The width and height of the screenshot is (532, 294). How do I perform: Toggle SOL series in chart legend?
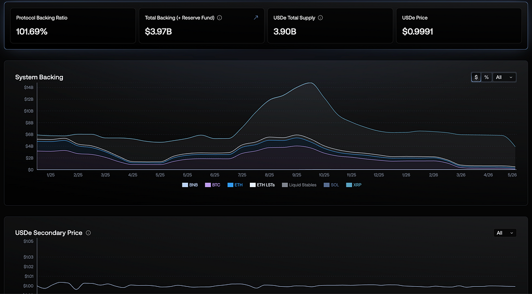click(331, 185)
